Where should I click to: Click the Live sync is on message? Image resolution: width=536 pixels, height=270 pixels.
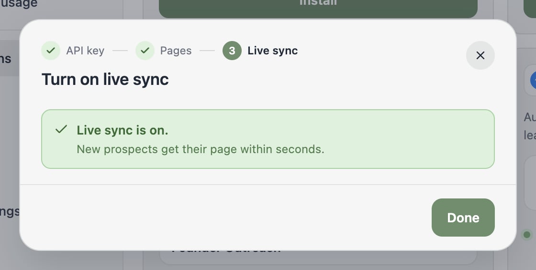(123, 130)
